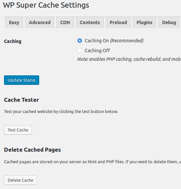Viewport: 181px width, 189px height.
Task: Select Caching Off radio button
Action: click(80, 51)
